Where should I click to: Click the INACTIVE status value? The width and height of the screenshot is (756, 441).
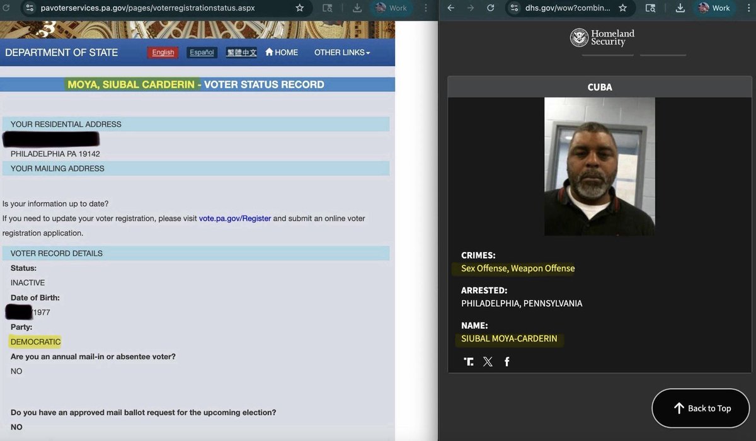pos(28,283)
